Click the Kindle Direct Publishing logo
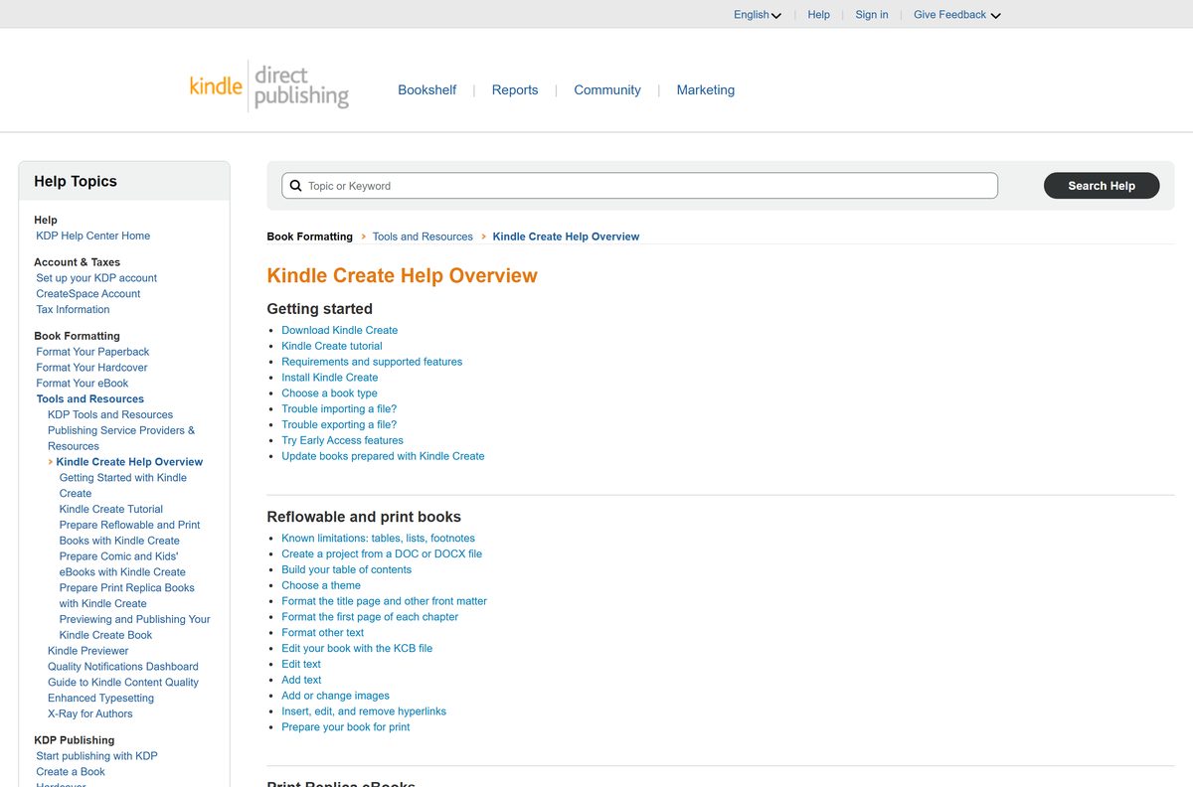 [269, 86]
